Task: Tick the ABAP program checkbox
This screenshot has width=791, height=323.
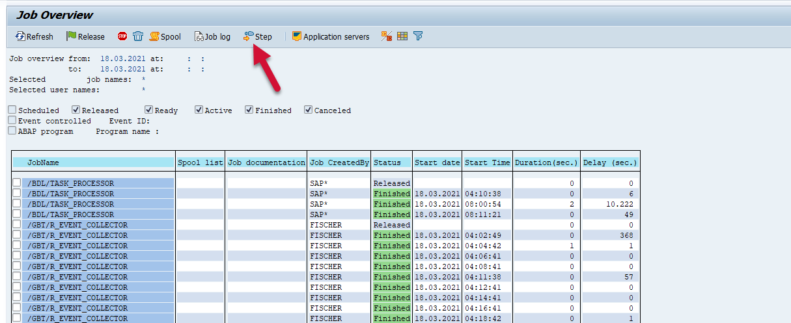Action: 12,131
